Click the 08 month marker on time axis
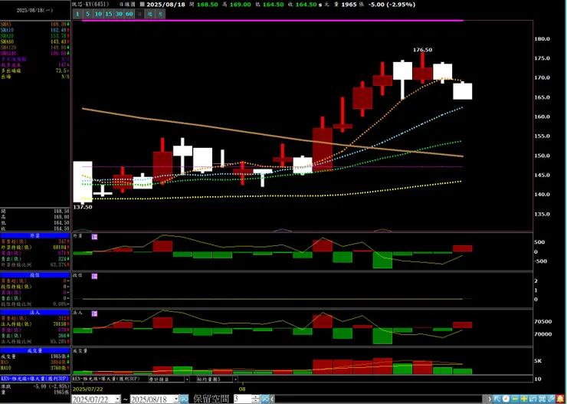 coord(242,389)
